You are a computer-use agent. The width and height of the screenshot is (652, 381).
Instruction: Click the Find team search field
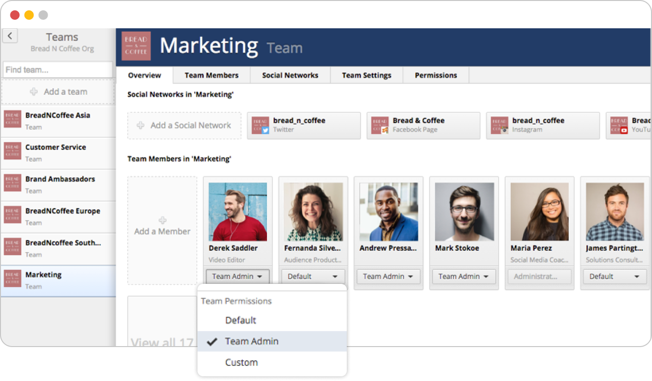[x=58, y=70]
